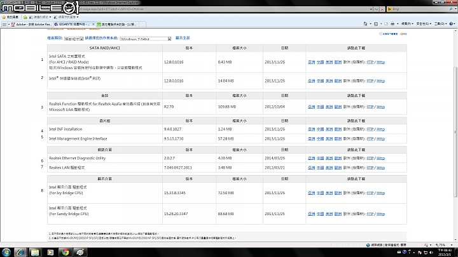458x257 pixels.
Task: Launch Windows Media Player from the taskbar
Action: pyautogui.click(x=50, y=252)
